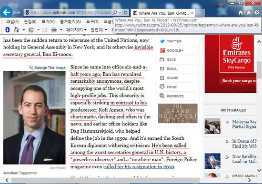
Task: Click the Bluetooth toolbar icon
Action: click(7, 29)
